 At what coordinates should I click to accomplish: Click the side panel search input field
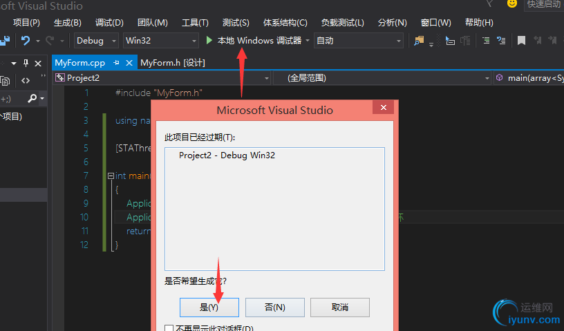pos(13,98)
